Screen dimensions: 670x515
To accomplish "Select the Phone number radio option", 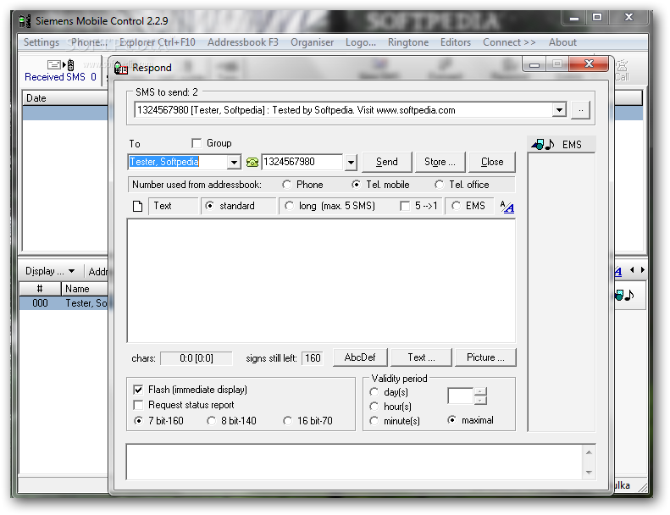I will click(286, 185).
